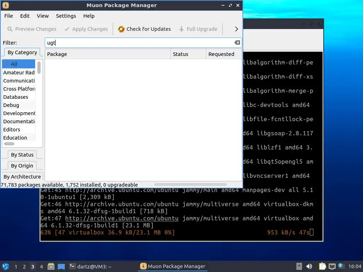Screen dimensions: 363x272
Task: Open the volume control tray icon
Action: coord(309,266)
